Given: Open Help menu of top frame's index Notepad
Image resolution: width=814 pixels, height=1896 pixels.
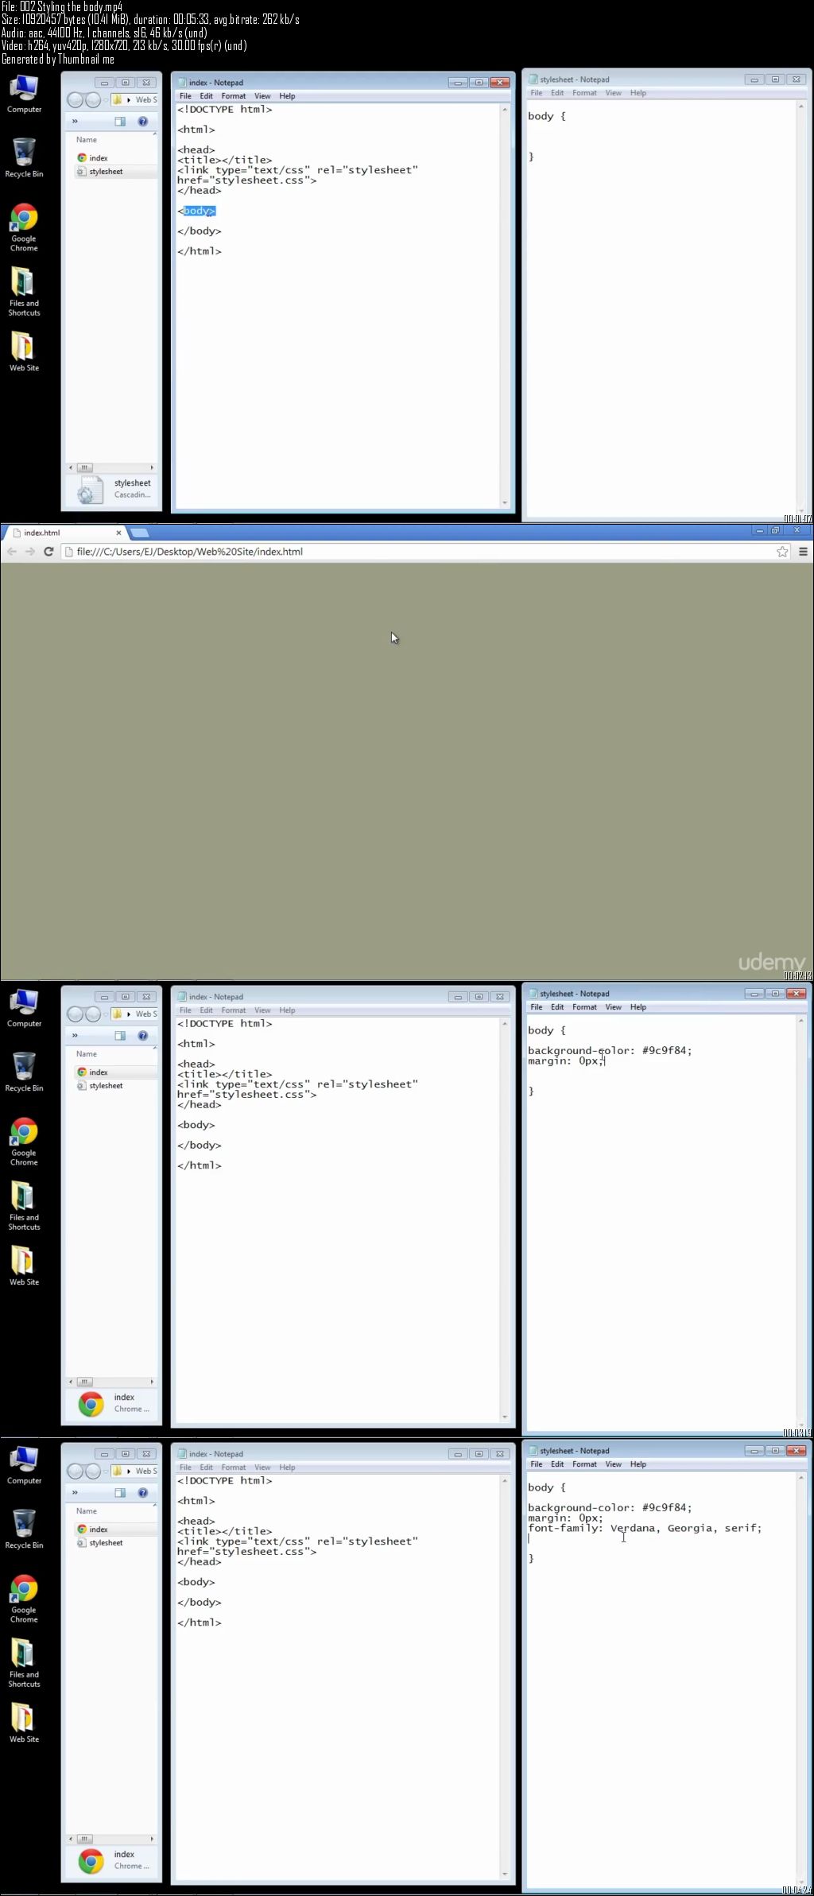Looking at the screenshot, I should [287, 96].
